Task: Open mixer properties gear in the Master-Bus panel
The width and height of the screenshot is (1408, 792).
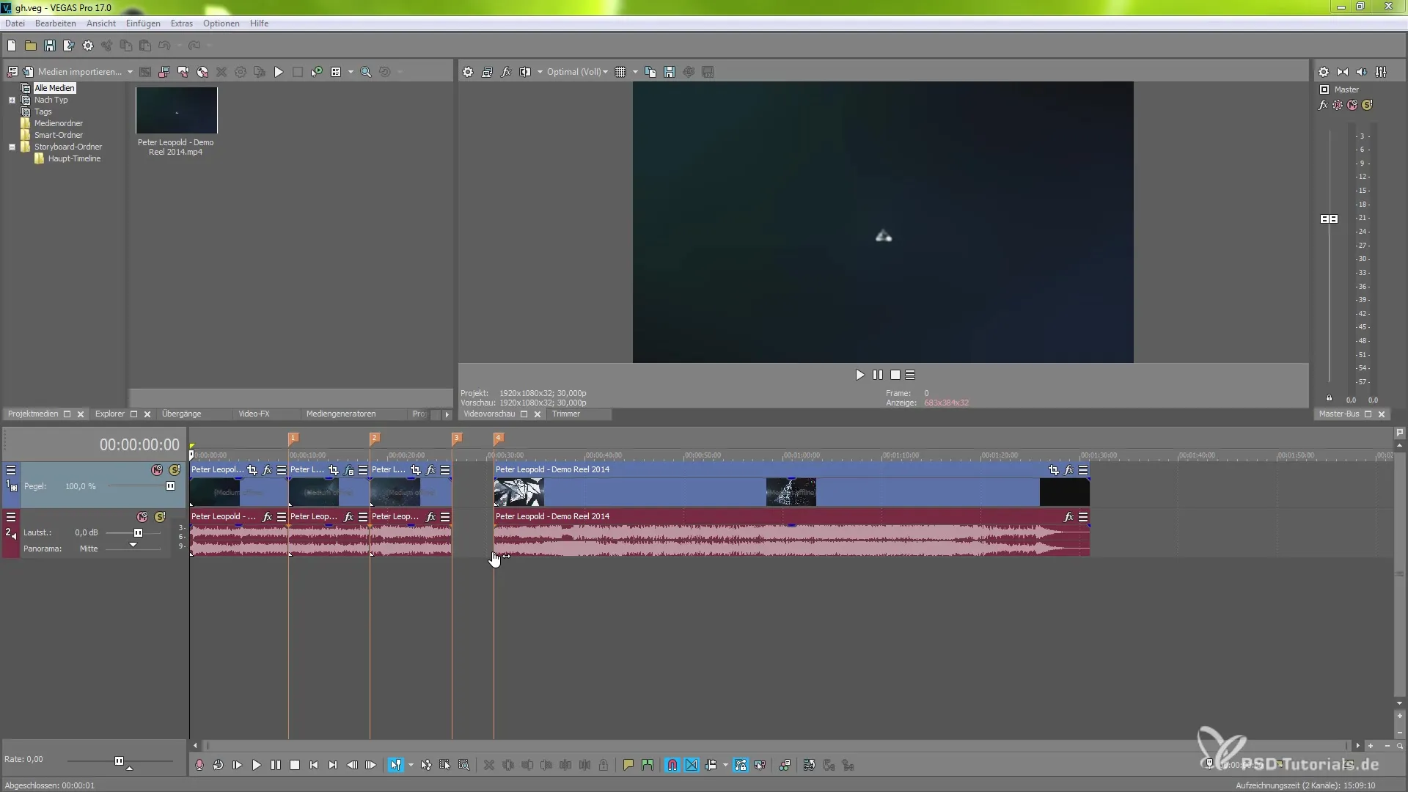Action: pos(1323,72)
